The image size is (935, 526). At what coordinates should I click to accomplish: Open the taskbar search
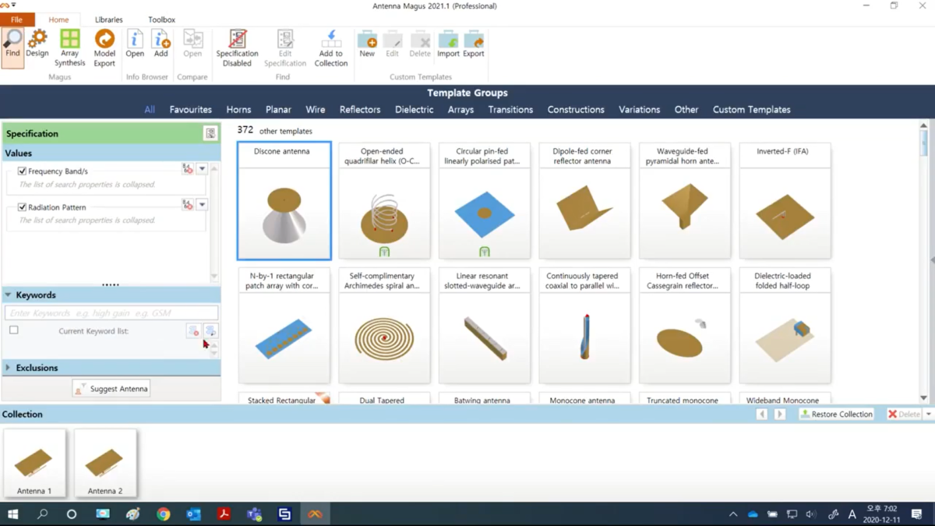point(43,514)
